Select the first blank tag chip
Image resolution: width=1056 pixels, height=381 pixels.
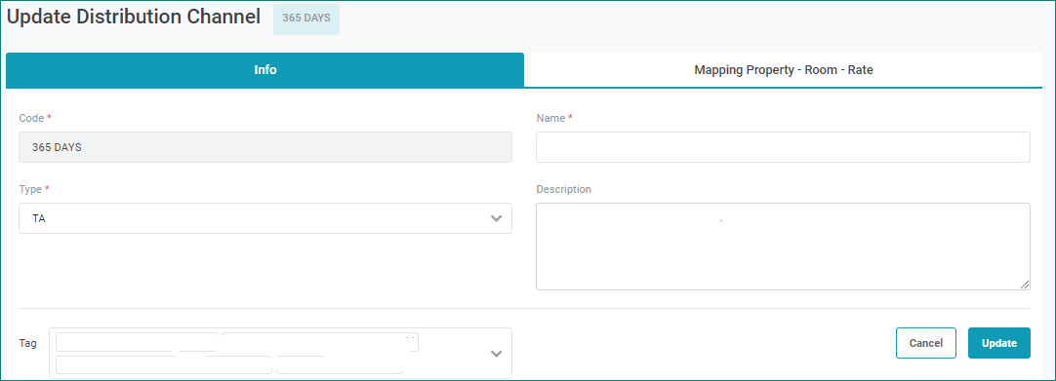137,342
